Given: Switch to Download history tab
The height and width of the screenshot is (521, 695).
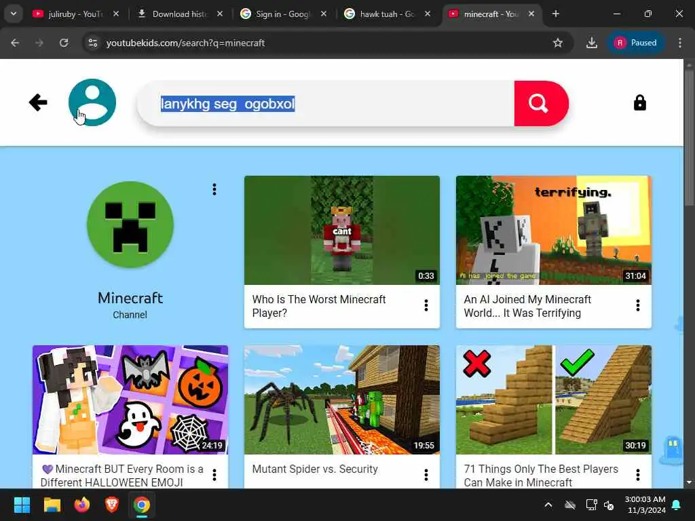Looking at the screenshot, I should coord(179,14).
